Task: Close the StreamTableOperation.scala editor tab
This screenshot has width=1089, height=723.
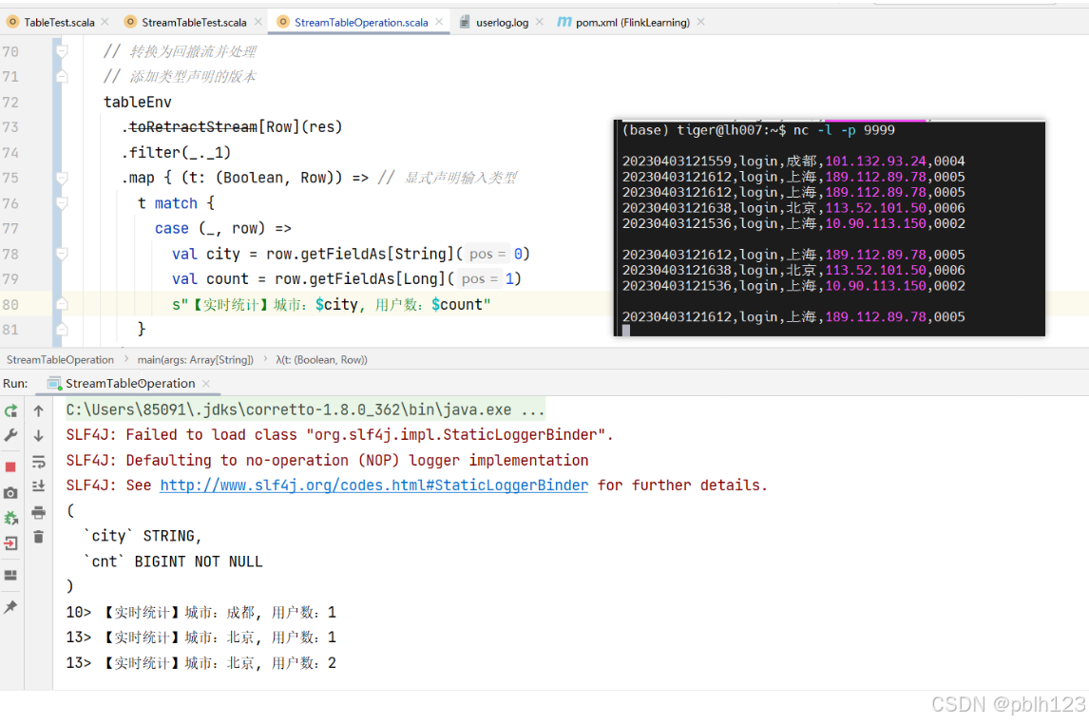Action: click(x=439, y=22)
